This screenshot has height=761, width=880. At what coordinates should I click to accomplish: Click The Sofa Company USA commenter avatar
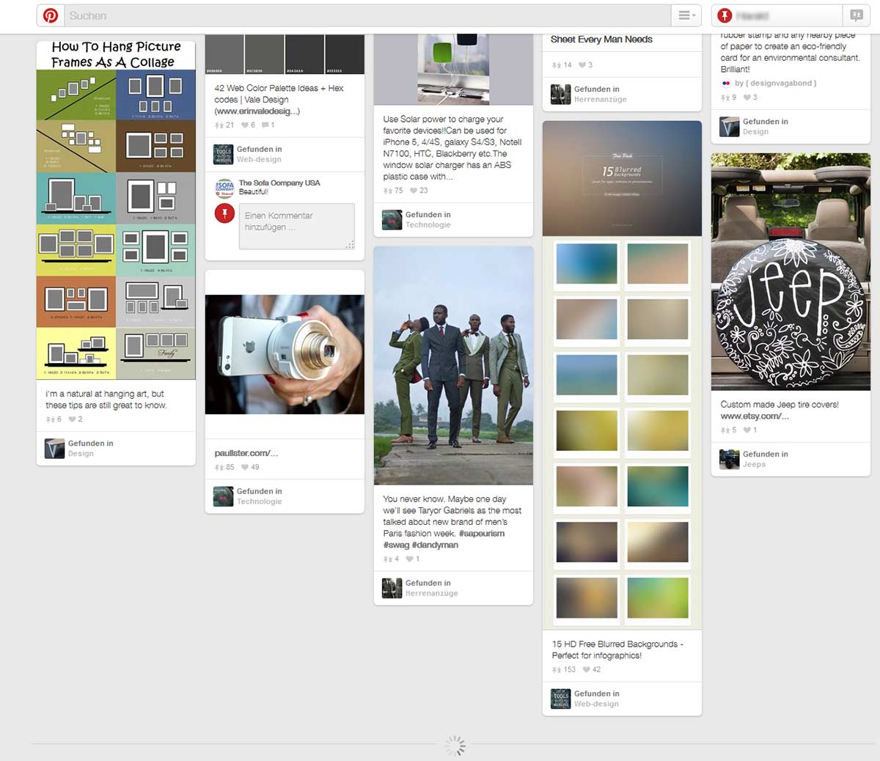(x=224, y=188)
